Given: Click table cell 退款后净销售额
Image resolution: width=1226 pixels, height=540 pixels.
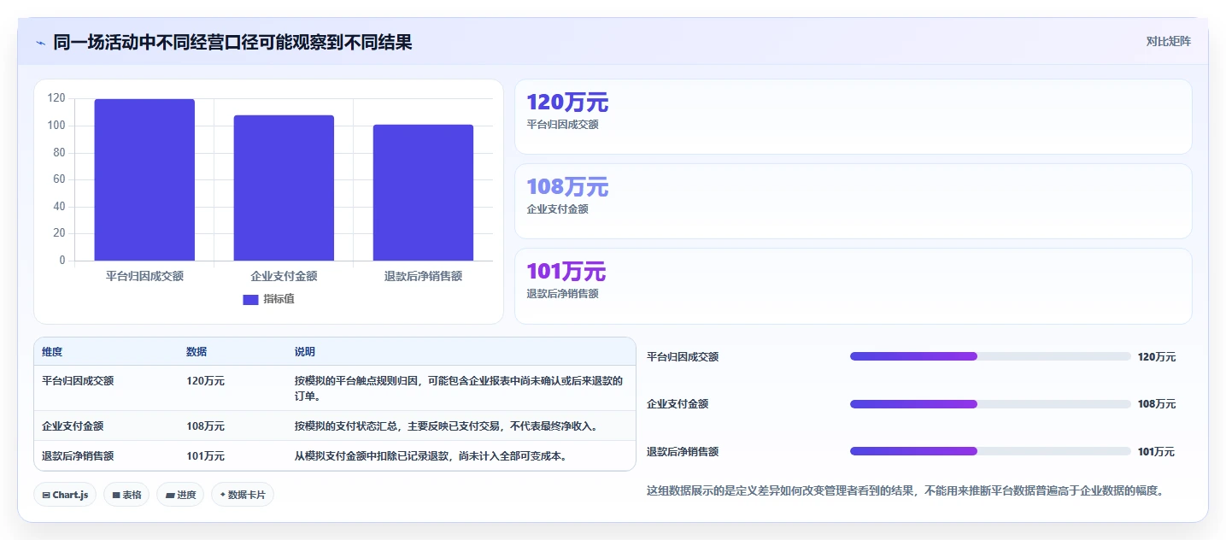Looking at the screenshot, I should pos(78,456).
